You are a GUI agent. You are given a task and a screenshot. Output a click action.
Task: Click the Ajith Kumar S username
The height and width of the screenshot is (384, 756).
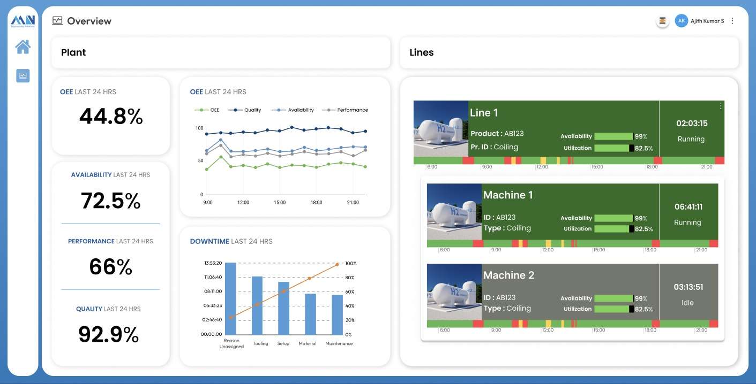pos(707,21)
